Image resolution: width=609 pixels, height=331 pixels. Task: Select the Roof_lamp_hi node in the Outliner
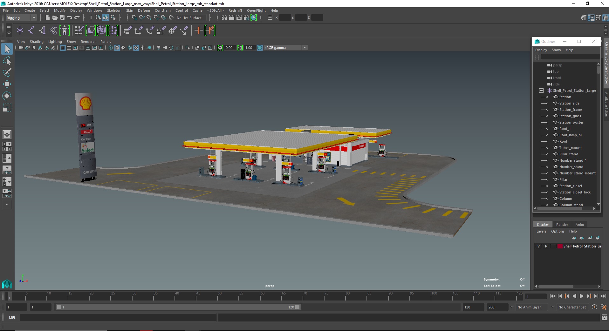coord(570,135)
